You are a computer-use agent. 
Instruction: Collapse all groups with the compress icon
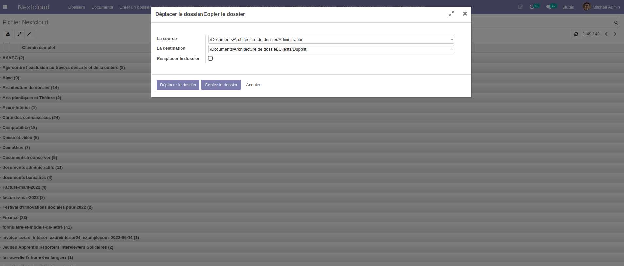pyautogui.click(x=29, y=34)
